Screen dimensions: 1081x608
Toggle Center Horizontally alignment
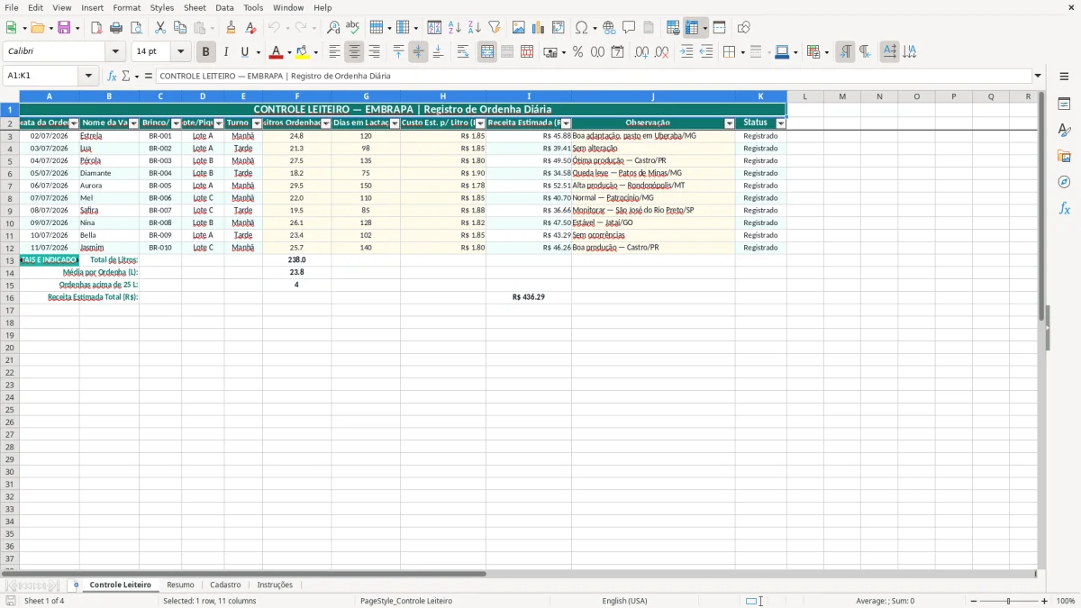pos(354,52)
